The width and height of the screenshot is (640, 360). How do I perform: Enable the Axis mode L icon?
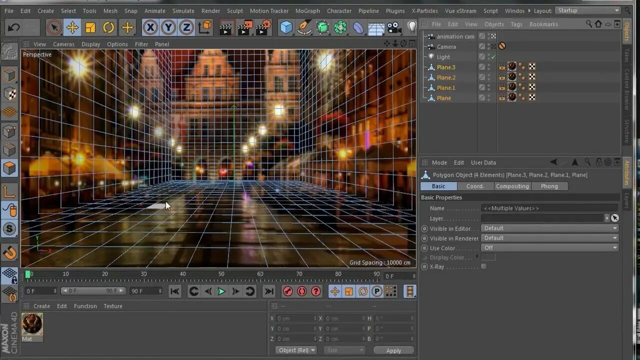point(9,191)
